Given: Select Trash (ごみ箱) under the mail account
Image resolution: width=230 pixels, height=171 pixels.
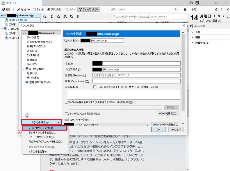Looking at the screenshot, I should pos(10,24).
